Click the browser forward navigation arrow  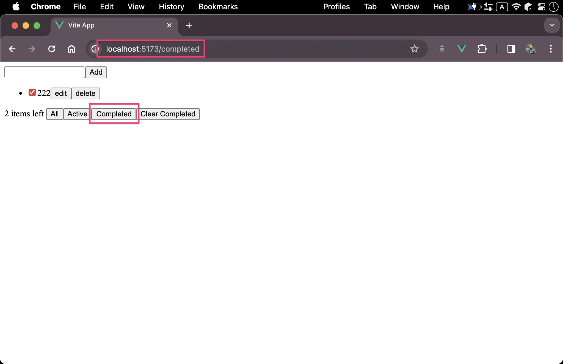click(32, 49)
